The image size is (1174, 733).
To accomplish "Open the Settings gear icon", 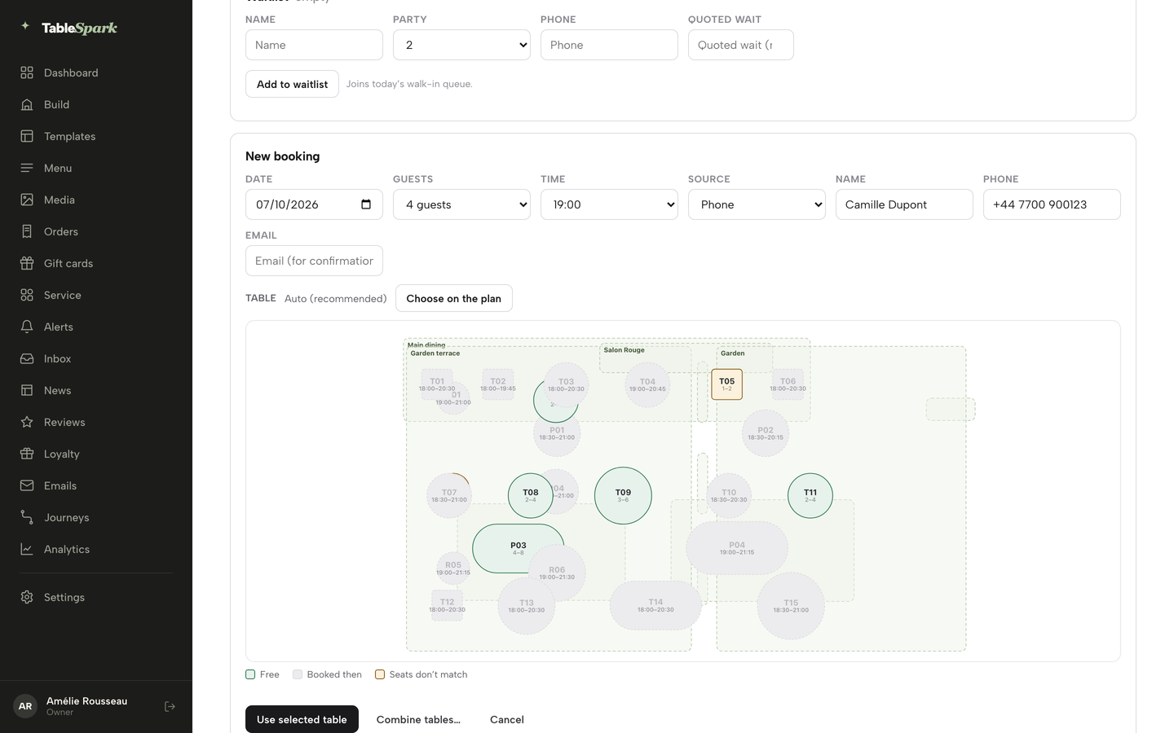I will 27,597.
